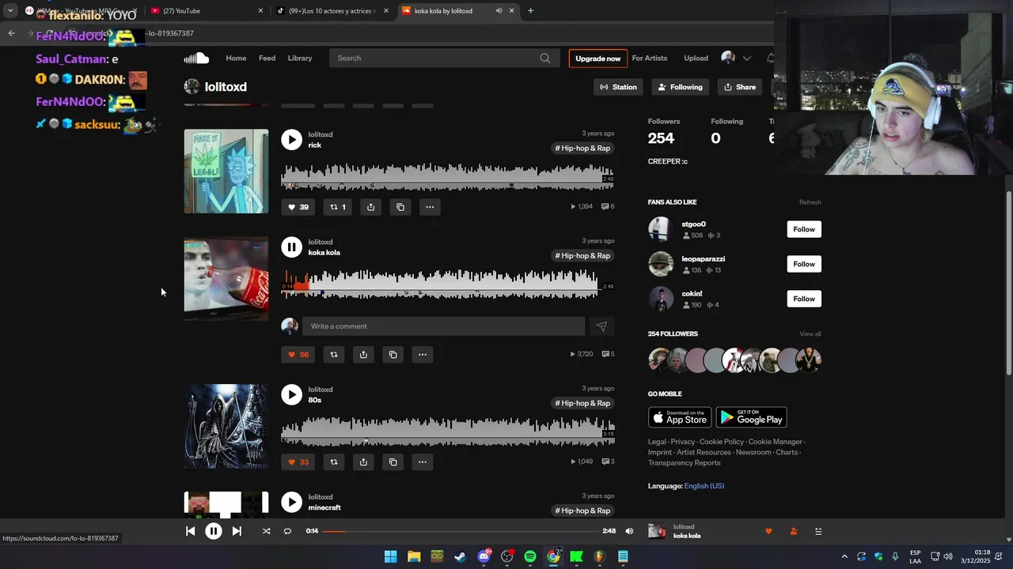Open the Library page
The height and width of the screenshot is (569, 1013).
pos(300,58)
